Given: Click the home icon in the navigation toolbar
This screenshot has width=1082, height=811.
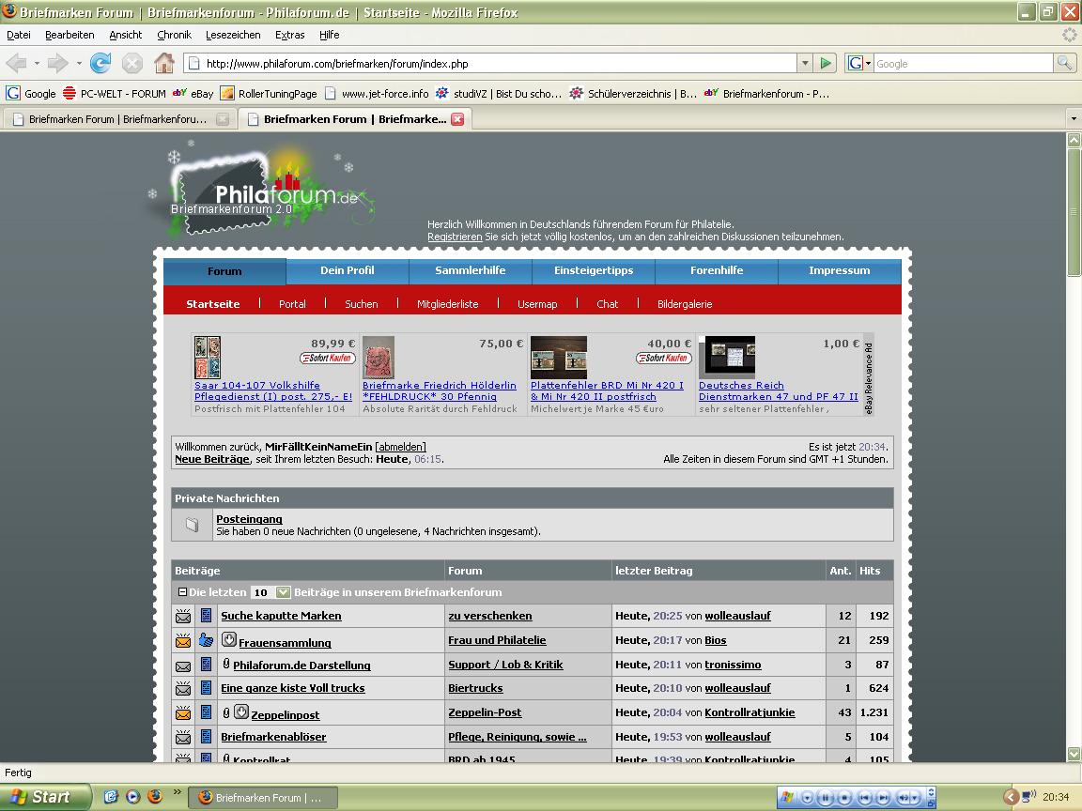Looking at the screenshot, I should tap(164, 63).
